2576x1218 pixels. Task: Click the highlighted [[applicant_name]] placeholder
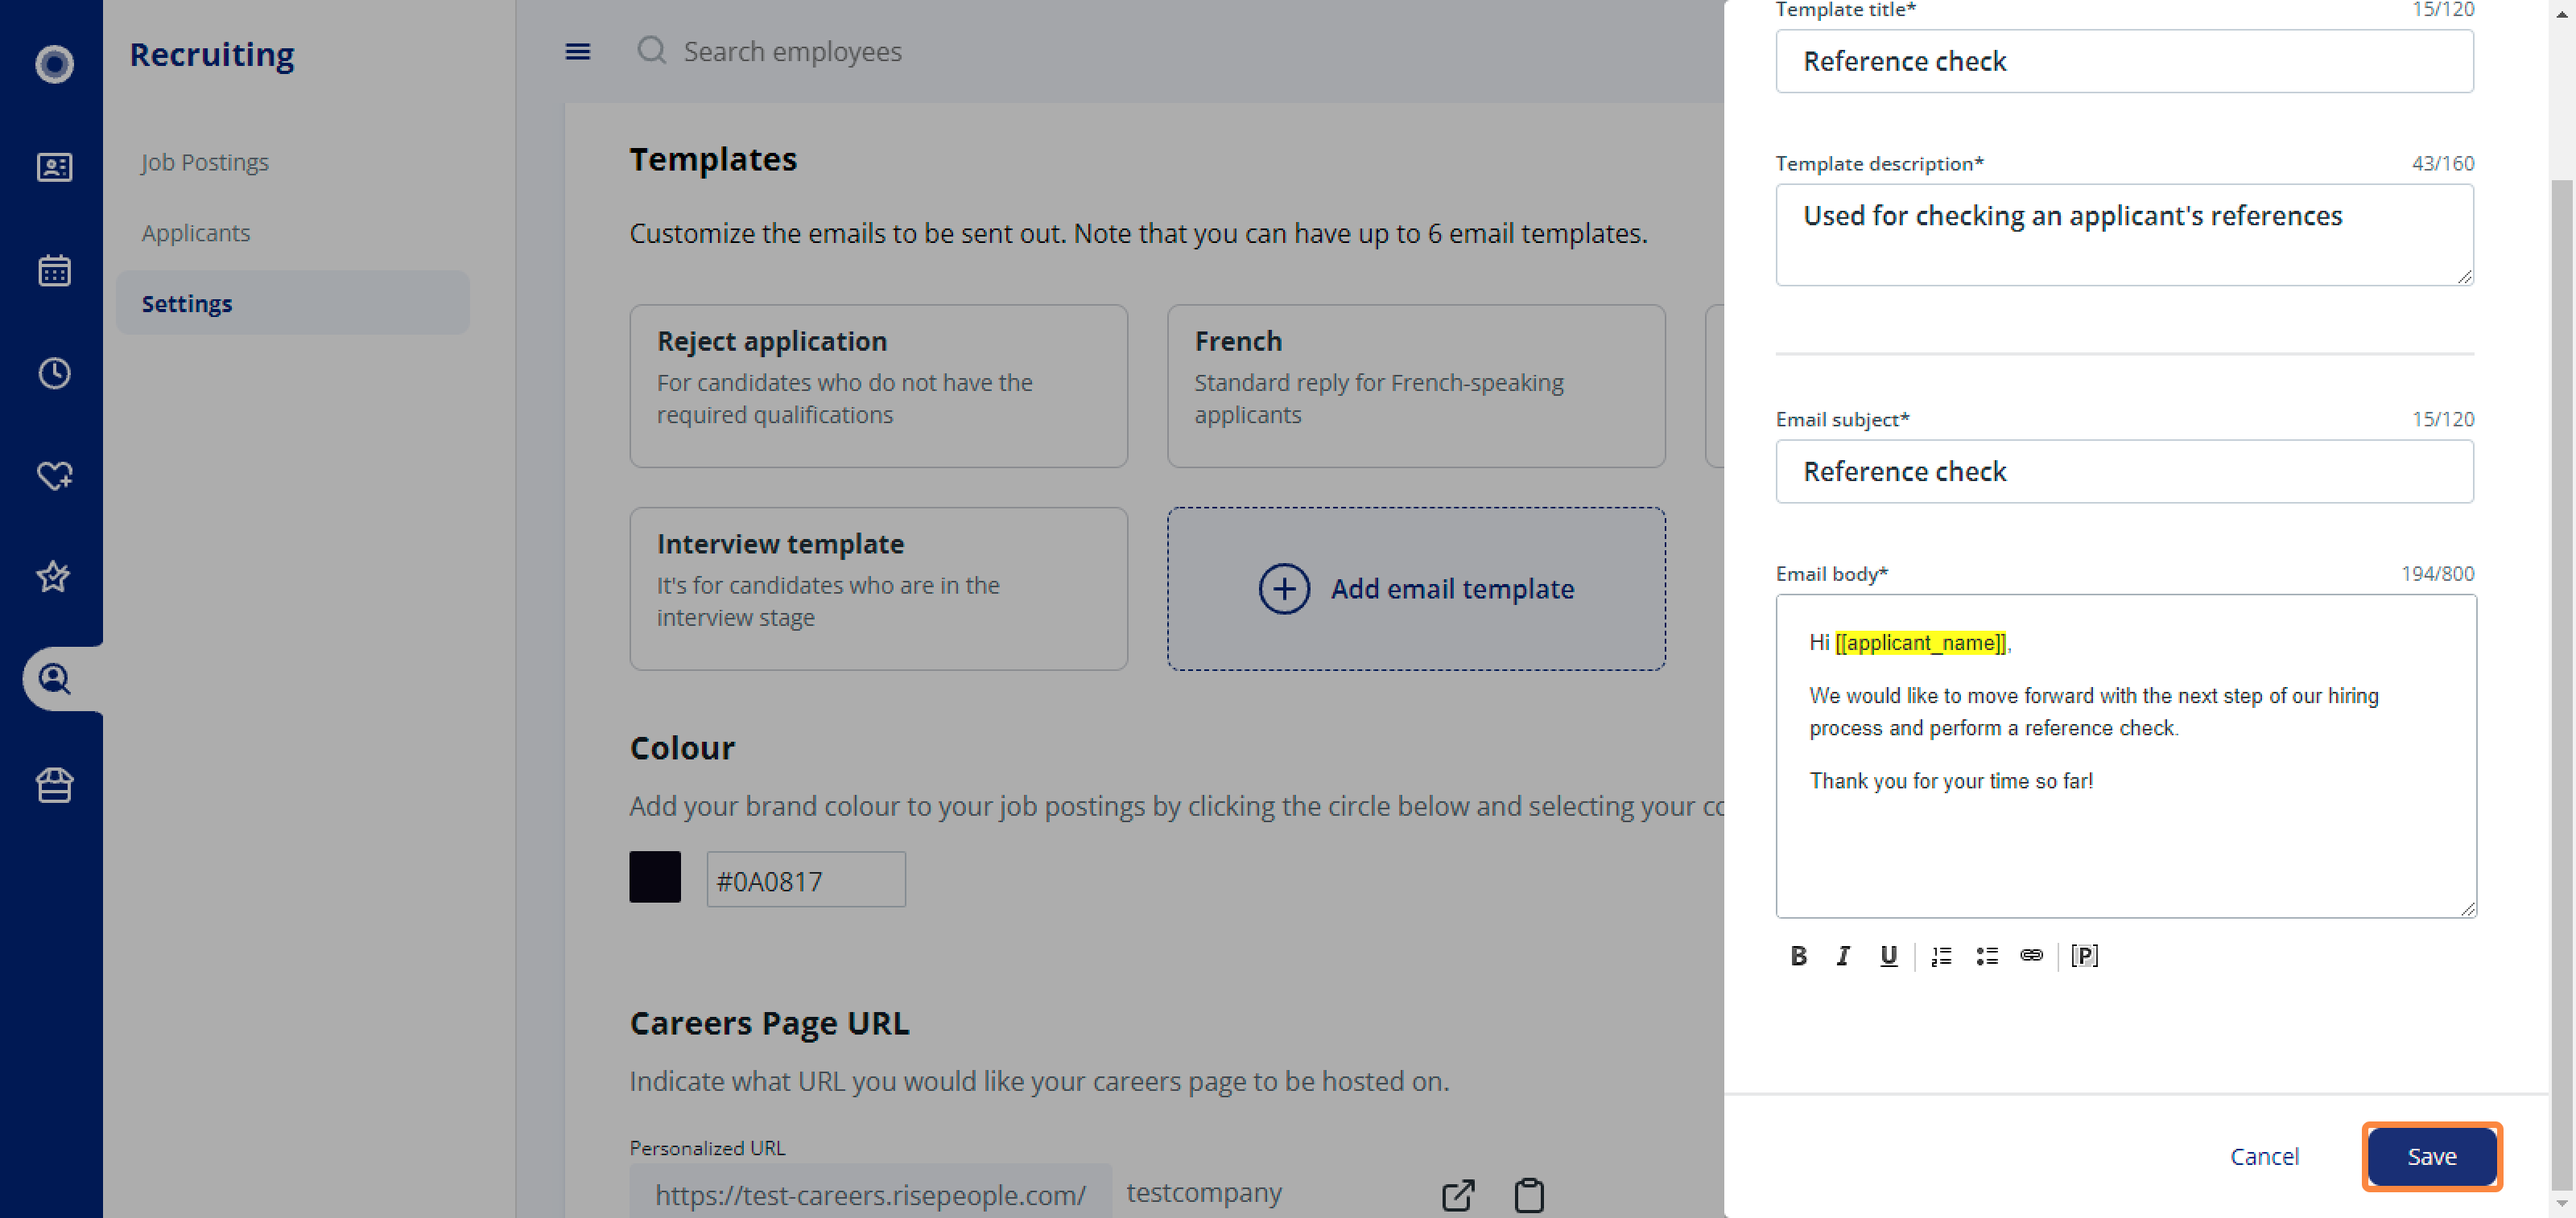pyautogui.click(x=1920, y=643)
